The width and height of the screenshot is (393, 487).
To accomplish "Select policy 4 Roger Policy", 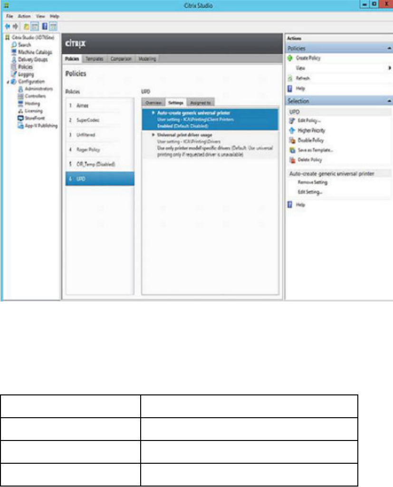I will tap(100, 150).
